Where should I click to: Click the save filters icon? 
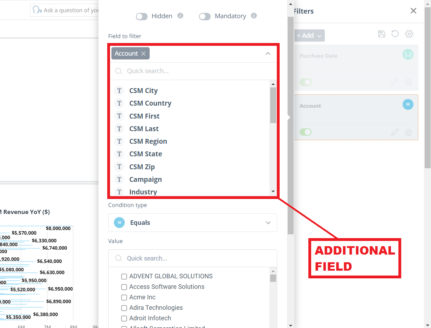click(382, 34)
